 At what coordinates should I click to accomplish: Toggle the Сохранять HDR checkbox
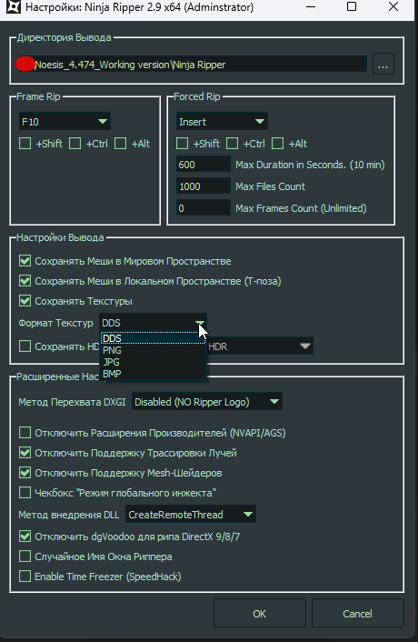[x=25, y=346]
